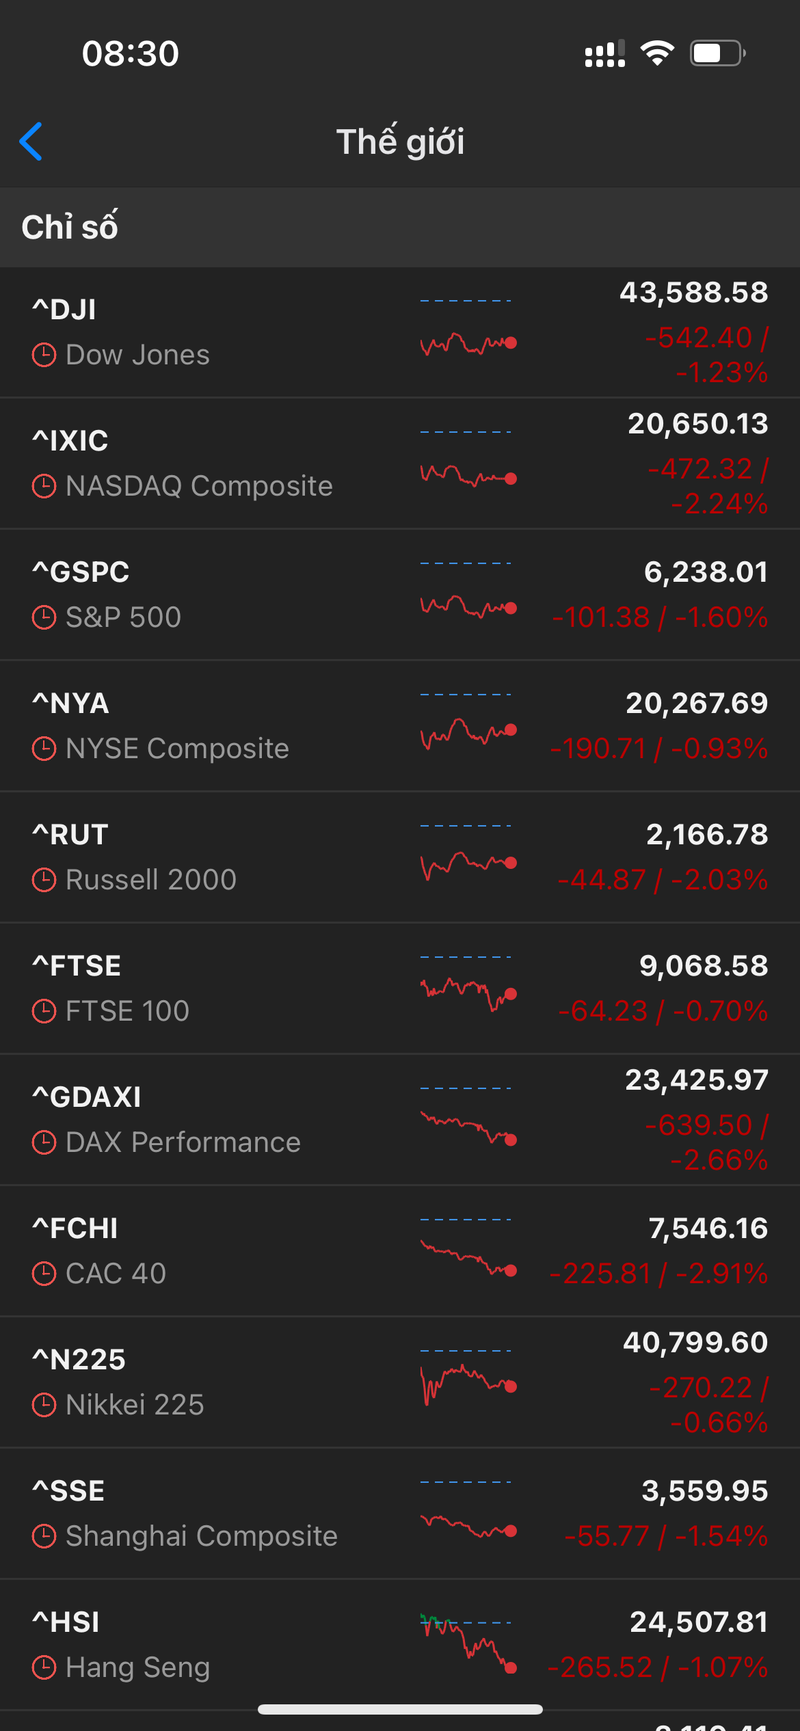Tap the clock icon beside Russell 2000
The width and height of the screenshot is (800, 1731).
click(x=44, y=881)
